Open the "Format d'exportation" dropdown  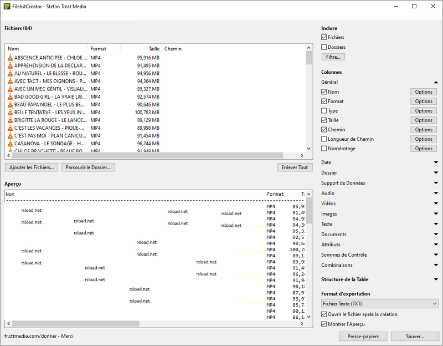coord(379,303)
